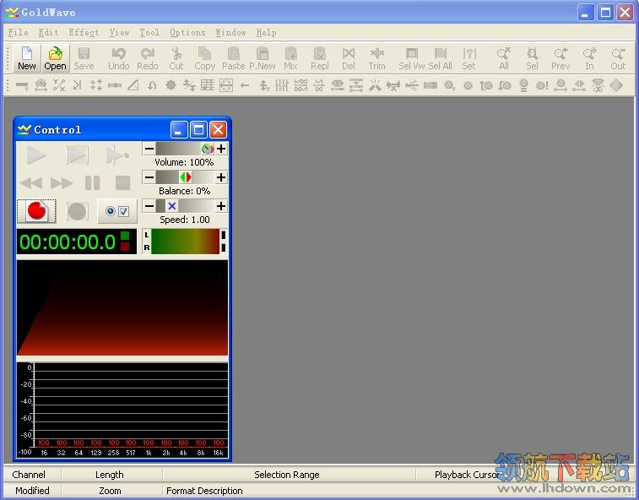
Task: Click the Repl replace icon
Action: (319, 58)
